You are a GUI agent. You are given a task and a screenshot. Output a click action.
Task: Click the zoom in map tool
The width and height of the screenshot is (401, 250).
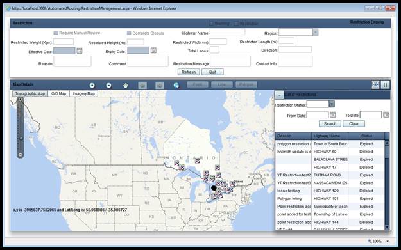(x=92, y=86)
